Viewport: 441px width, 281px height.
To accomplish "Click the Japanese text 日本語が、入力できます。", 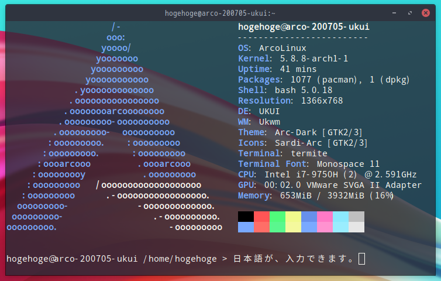I will coord(294,259).
